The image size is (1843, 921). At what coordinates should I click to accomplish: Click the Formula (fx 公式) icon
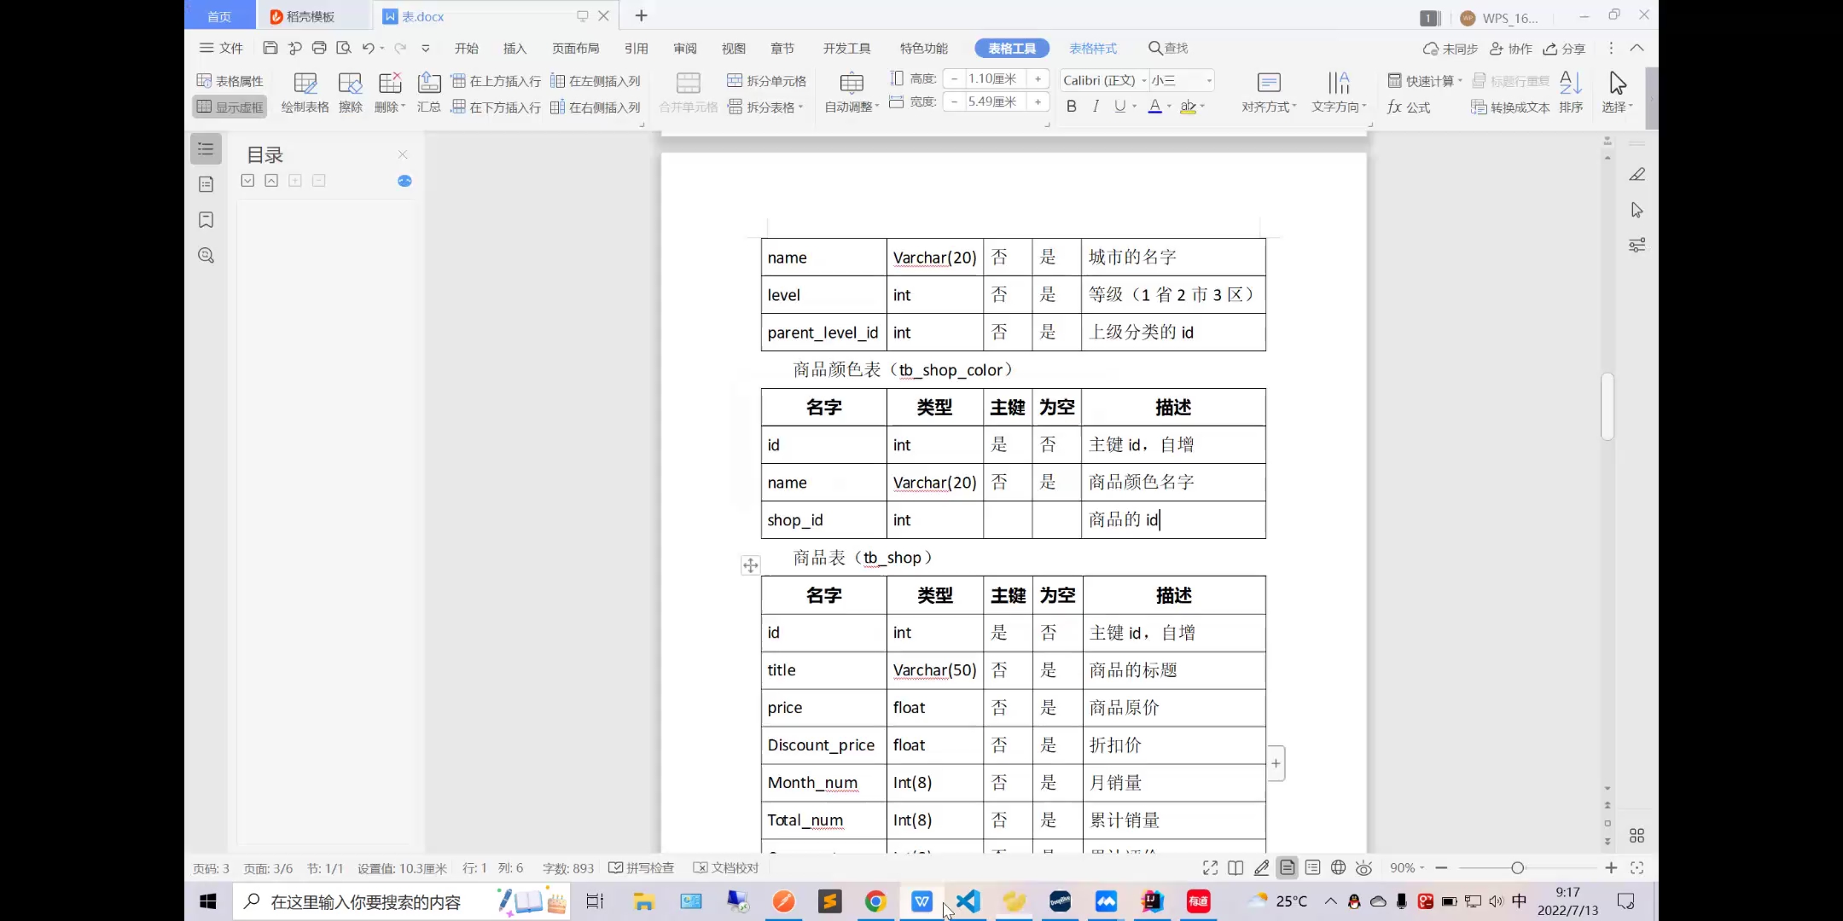point(1409,107)
